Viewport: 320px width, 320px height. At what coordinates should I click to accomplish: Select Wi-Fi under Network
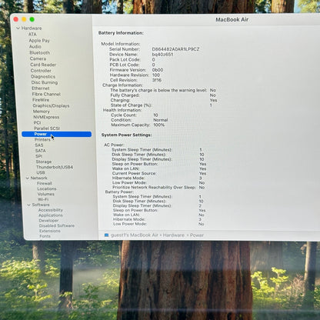[43, 199]
